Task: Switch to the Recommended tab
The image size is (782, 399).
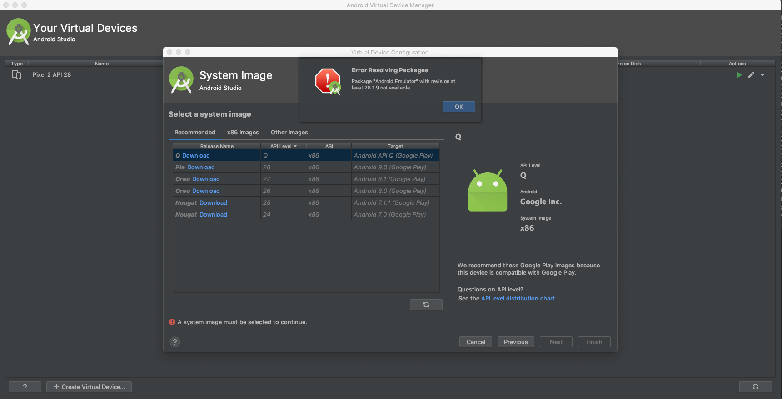Action: [x=195, y=132]
